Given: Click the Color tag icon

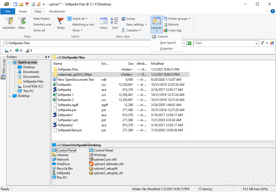Looking at the screenshot, I should [165, 30].
